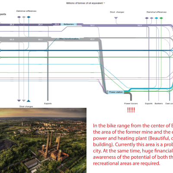Click the grey downward arrow at the bottom left
This screenshot has height=173, width=173.
coord(24,101)
